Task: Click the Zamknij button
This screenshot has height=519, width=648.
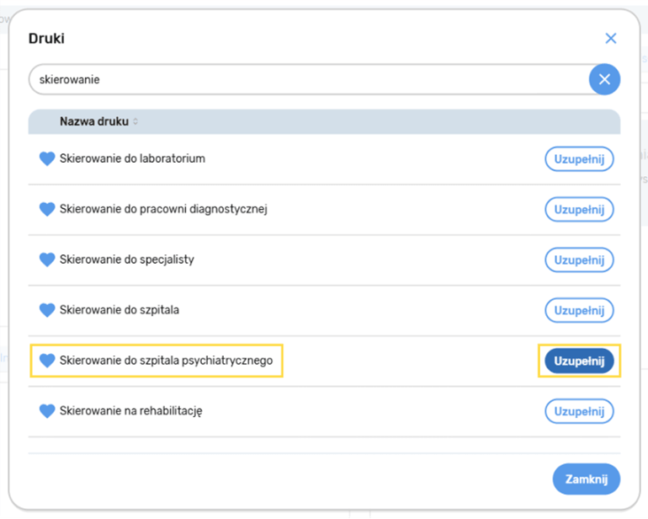Action: [x=586, y=479]
